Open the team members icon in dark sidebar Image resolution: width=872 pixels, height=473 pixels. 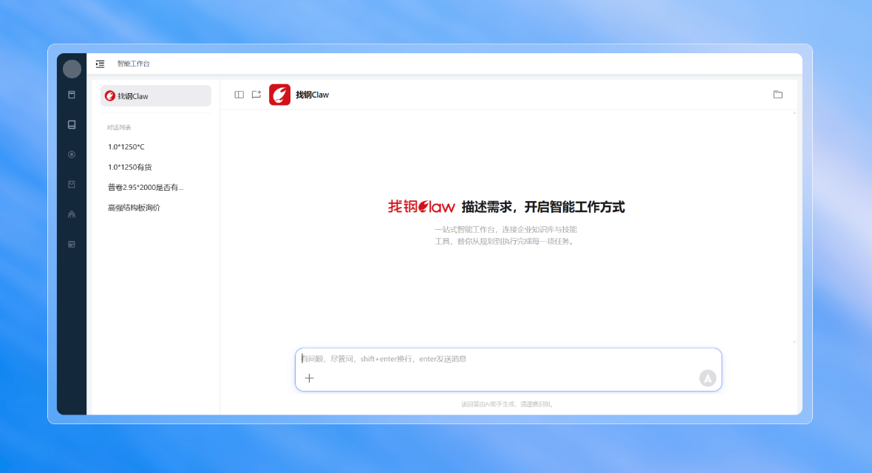(x=72, y=214)
